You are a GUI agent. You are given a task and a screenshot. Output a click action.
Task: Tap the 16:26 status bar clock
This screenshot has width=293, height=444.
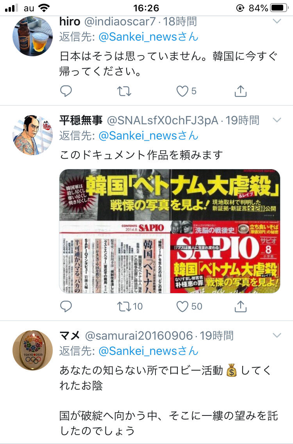pos(146,8)
